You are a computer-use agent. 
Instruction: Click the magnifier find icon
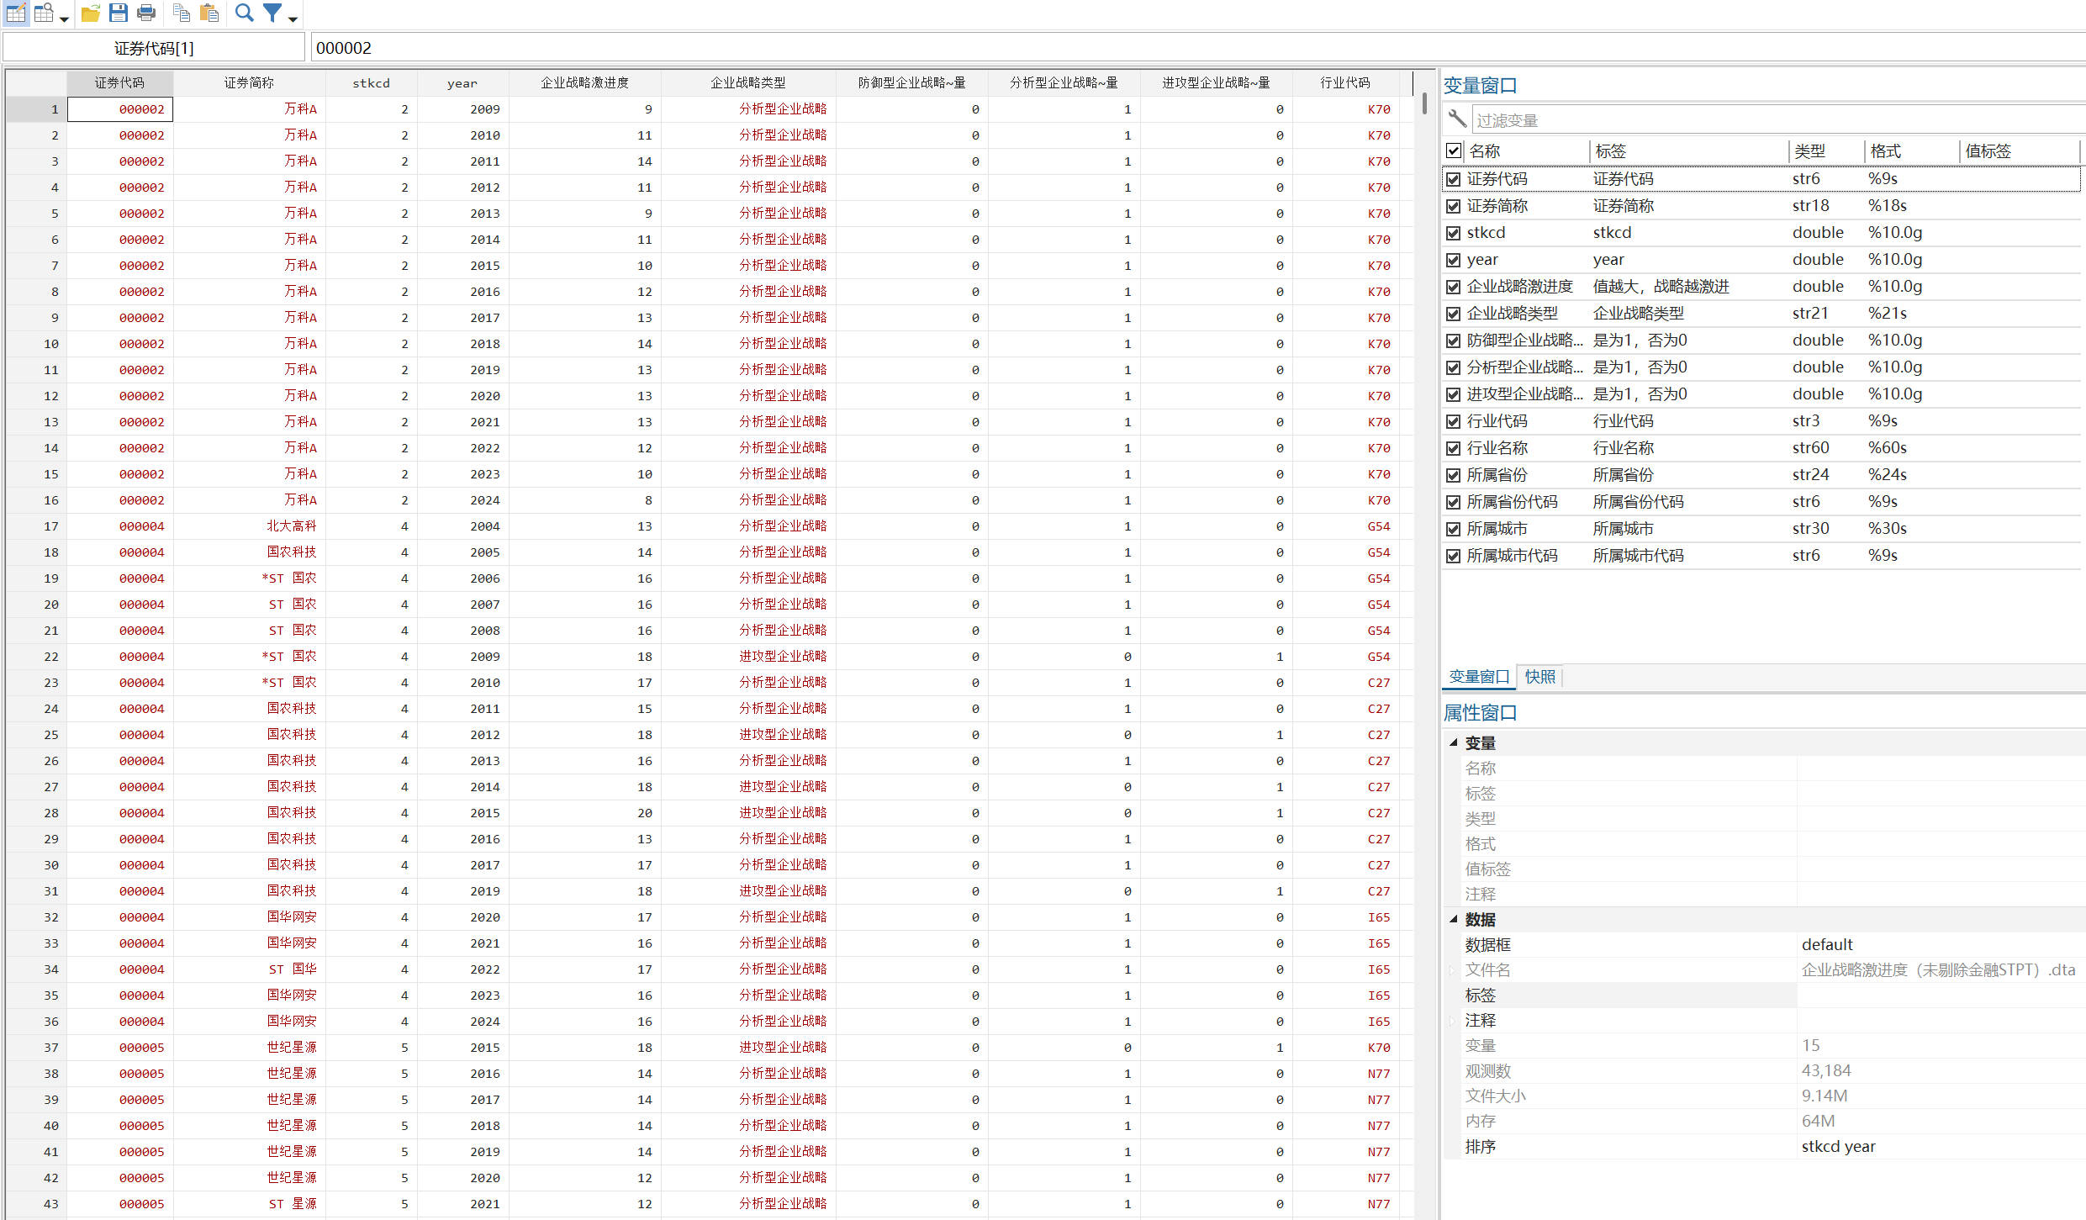click(x=244, y=13)
